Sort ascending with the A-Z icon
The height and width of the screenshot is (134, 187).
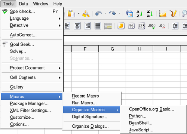(140, 13)
